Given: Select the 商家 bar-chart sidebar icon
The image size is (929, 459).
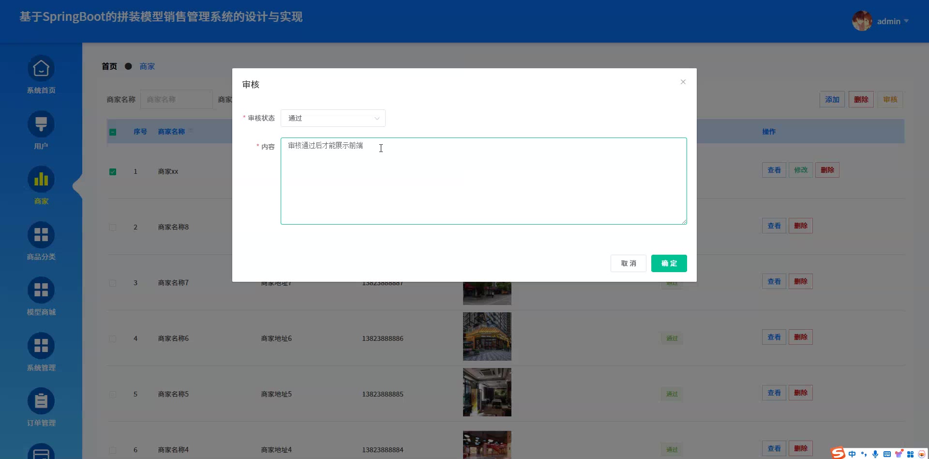Looking at the screenshot, I should 41,180.
